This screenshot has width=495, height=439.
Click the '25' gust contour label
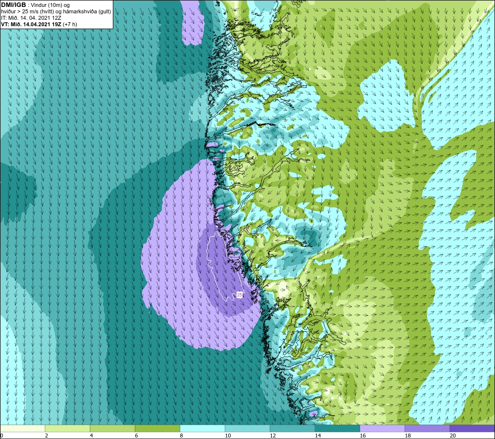(240, 294)
